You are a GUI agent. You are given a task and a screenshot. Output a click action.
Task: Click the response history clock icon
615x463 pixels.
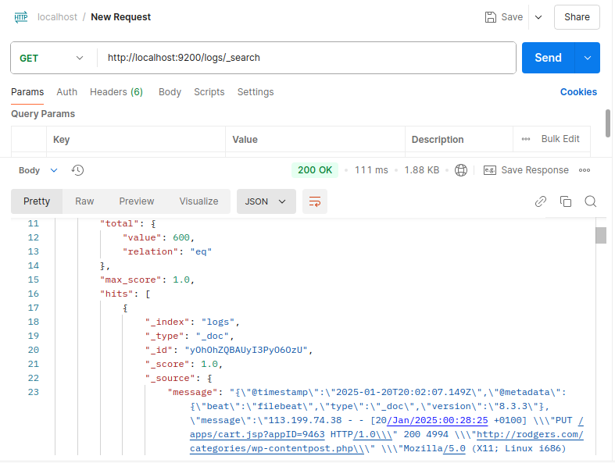(x=77, y=170)
